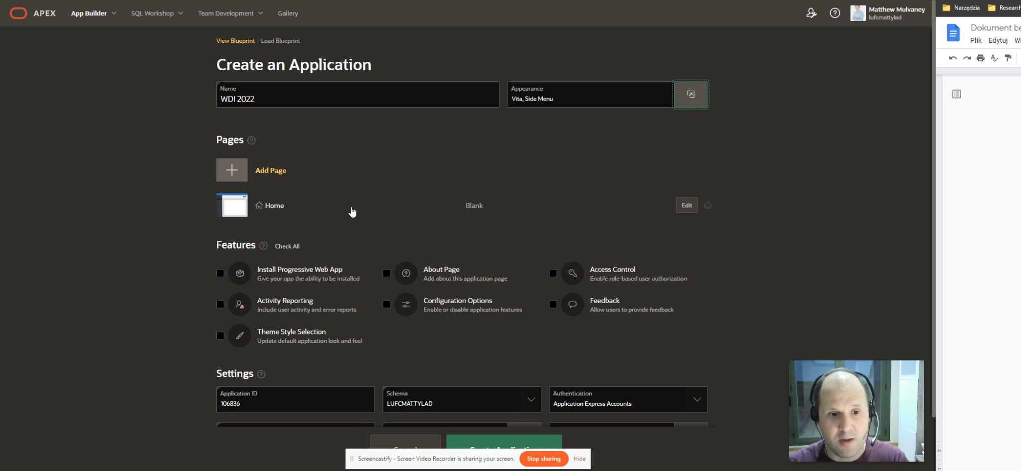1021x471 pixels.
Task: Open the Plik menu in Google Docs
Action: tap(976, 40)
